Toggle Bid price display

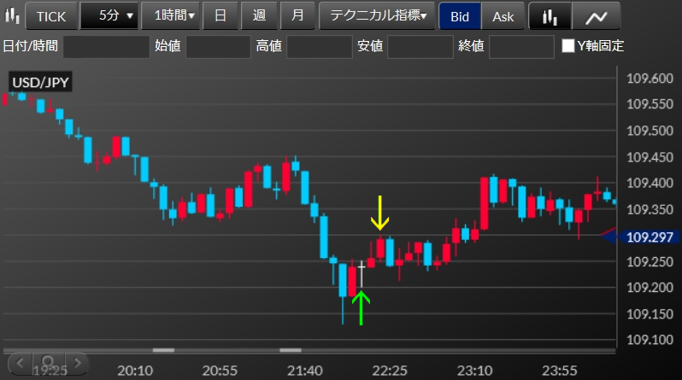(460, 16)
